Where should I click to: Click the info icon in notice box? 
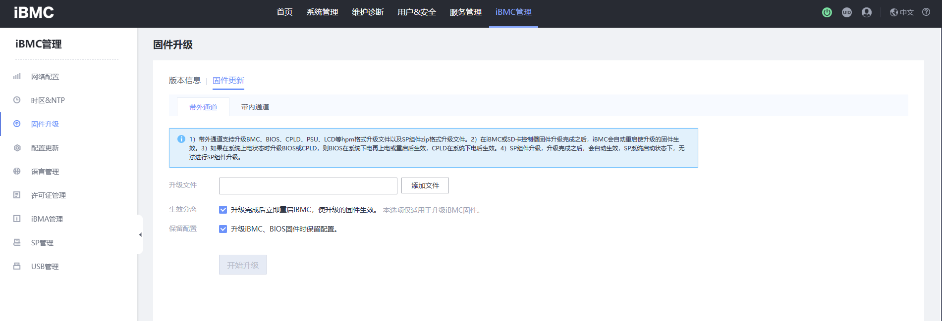pyautogui.click(x=181, y=139)
